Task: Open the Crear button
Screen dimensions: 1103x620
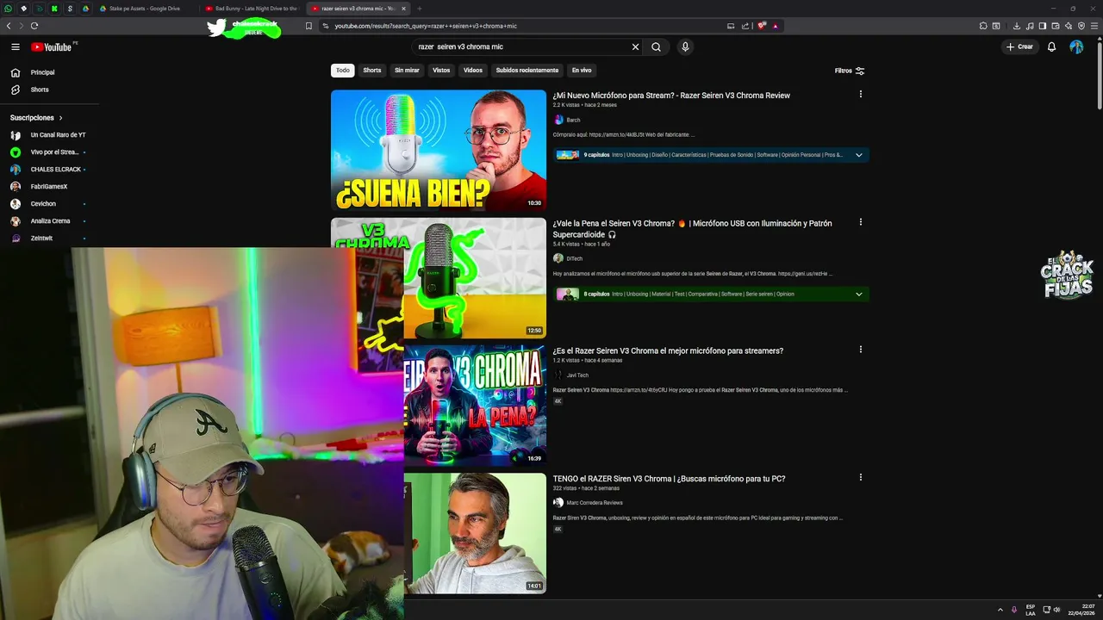Action: coord(1019,46)
